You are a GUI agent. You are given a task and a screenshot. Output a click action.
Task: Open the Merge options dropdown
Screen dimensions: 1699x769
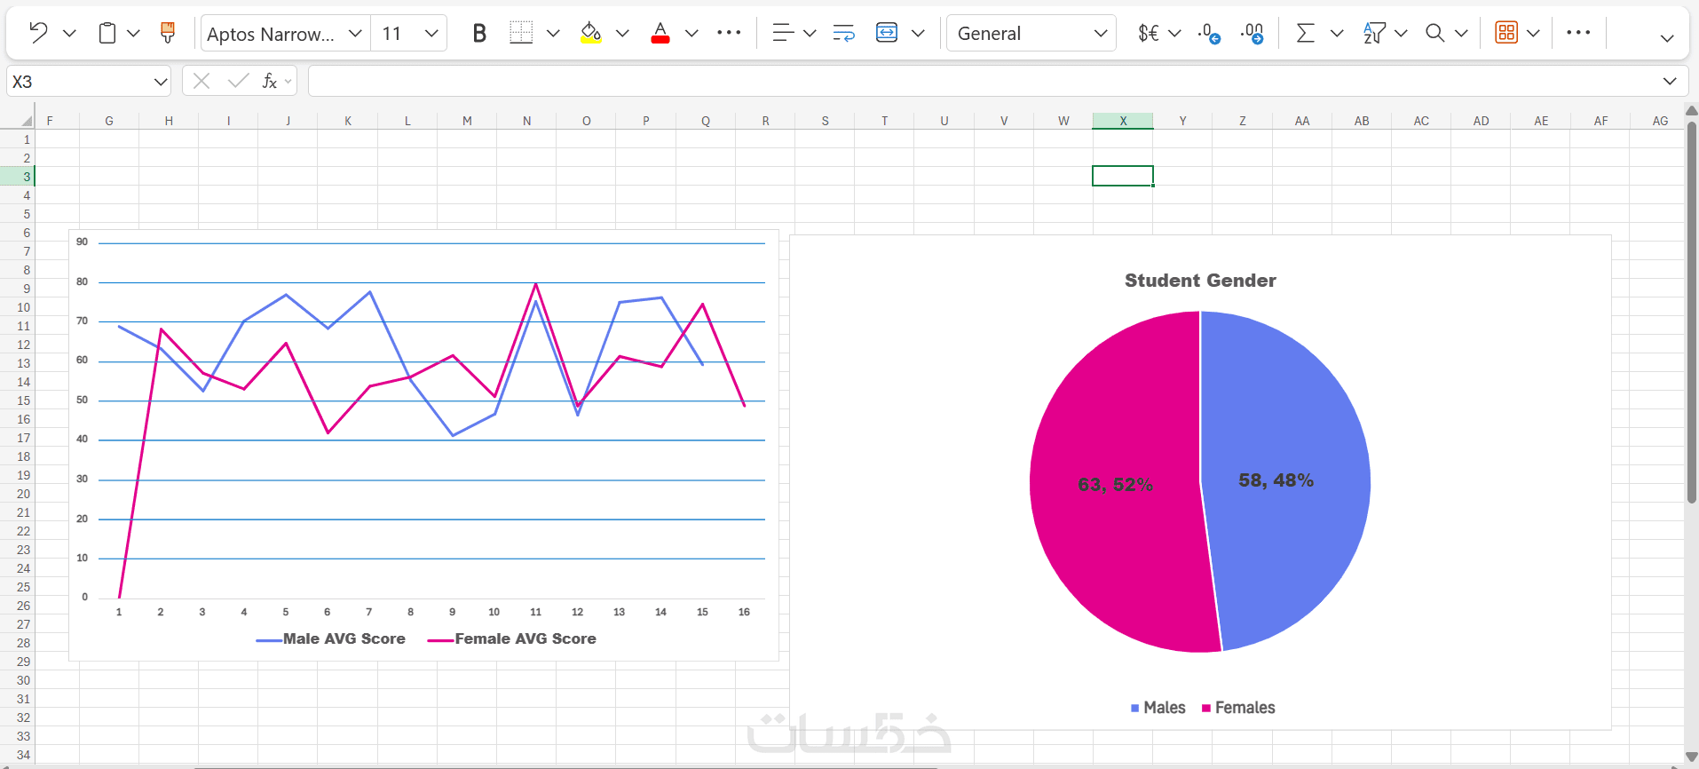(x=918, y=33)
